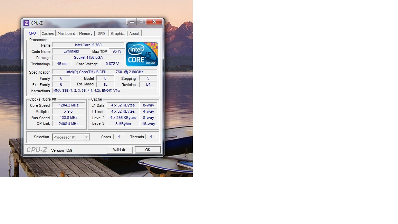The height and width of the screenshot is (224, 398).
Task: Click the Ext. Model value 1E
Action: pyautogui.click(x=105, y=85)
